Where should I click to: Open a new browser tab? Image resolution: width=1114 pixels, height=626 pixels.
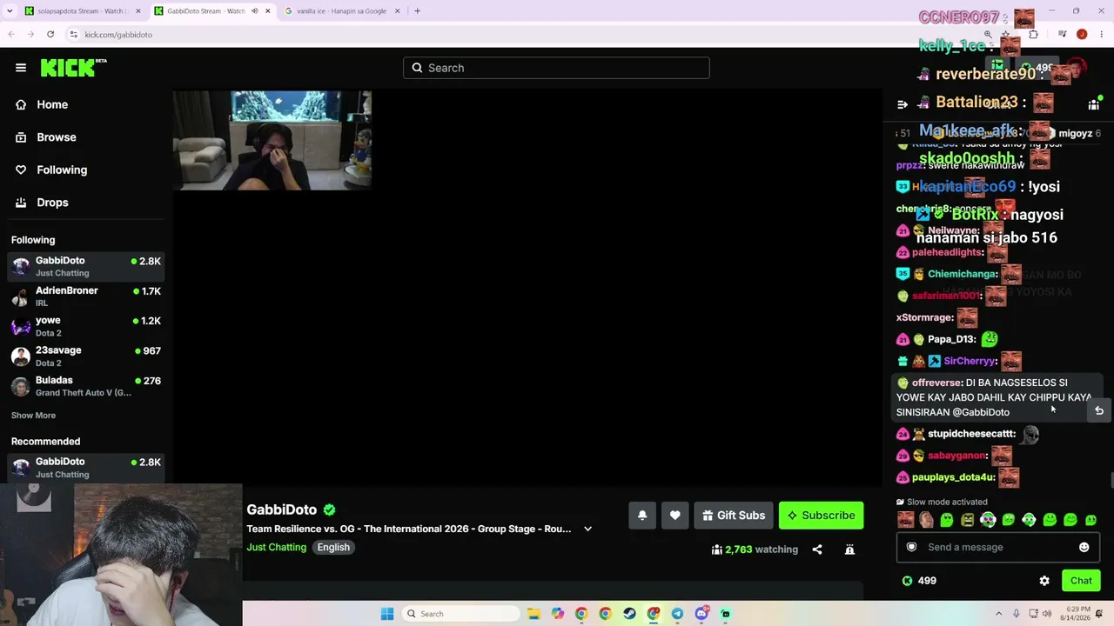coord(417,11)
